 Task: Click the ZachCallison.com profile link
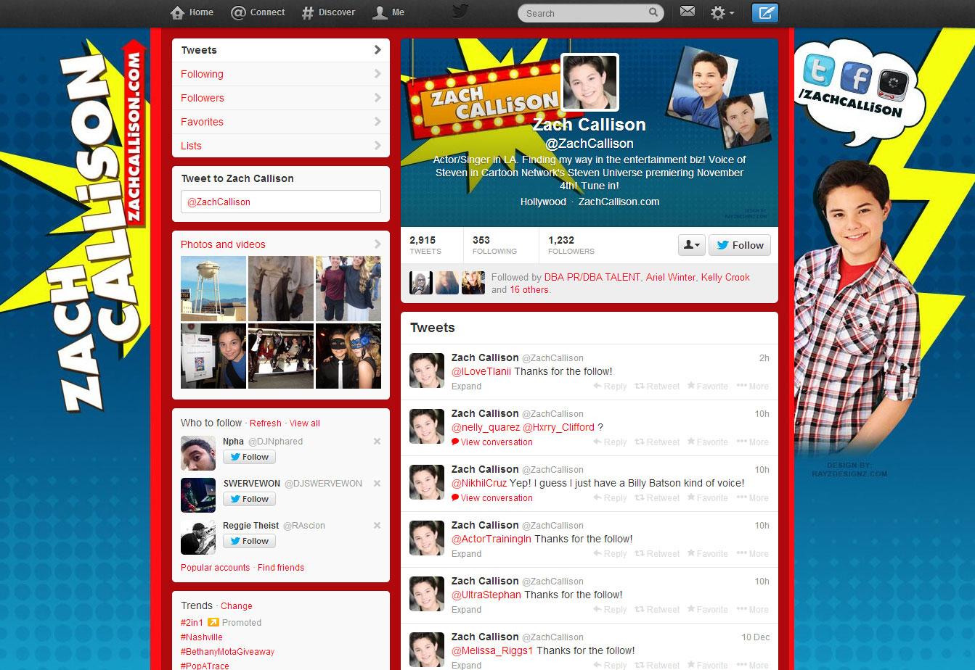click(619, 202)
